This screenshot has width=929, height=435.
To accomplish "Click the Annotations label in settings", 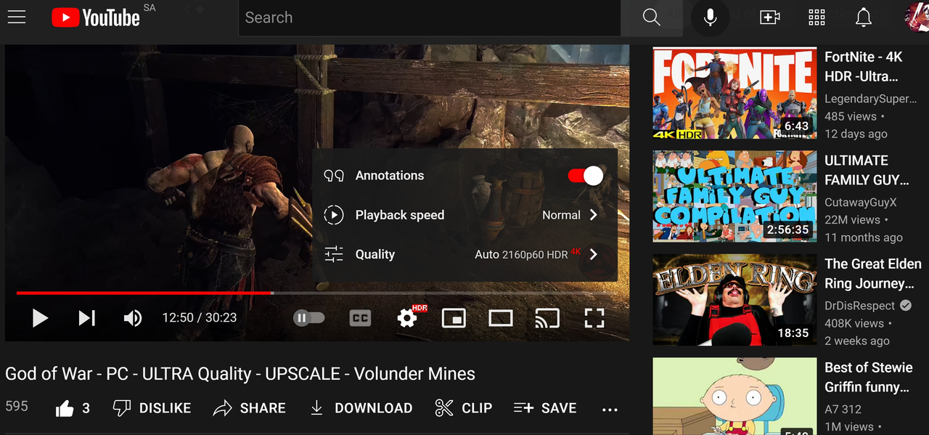I will pos(390,176).
